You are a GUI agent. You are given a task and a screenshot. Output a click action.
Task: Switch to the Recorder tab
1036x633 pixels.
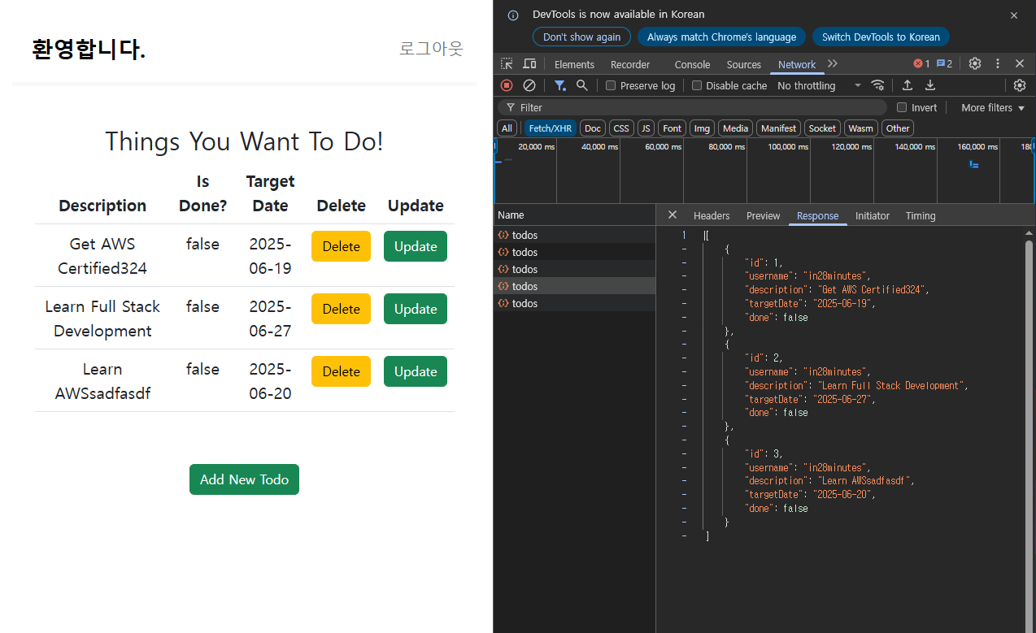(x=630, y=64)
